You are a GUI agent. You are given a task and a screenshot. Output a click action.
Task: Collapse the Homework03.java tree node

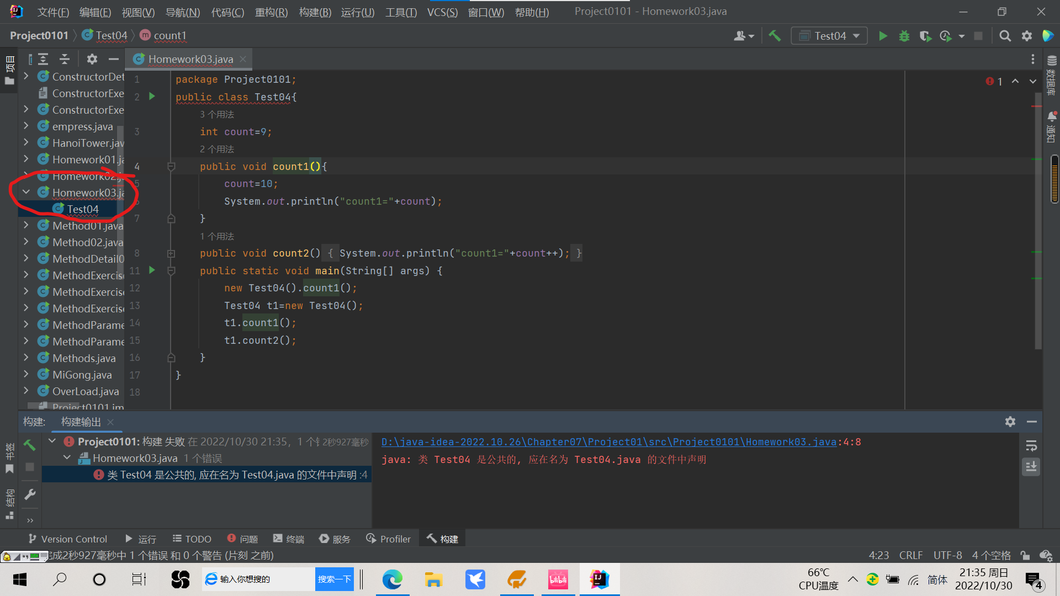(x=26, y=192)
